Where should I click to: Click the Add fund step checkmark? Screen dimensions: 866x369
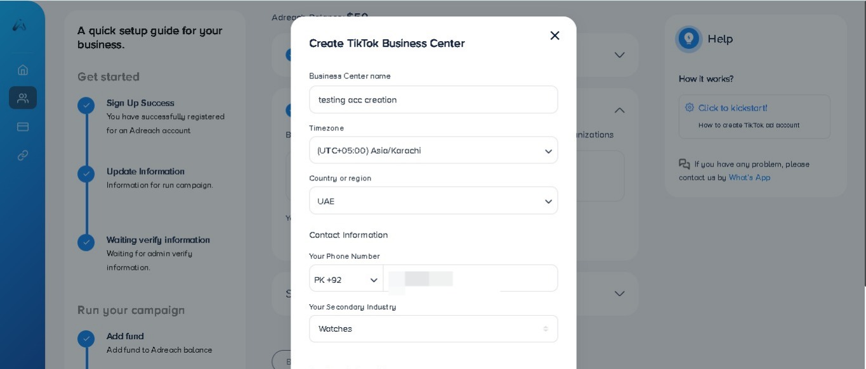click(x=86, y=339)
